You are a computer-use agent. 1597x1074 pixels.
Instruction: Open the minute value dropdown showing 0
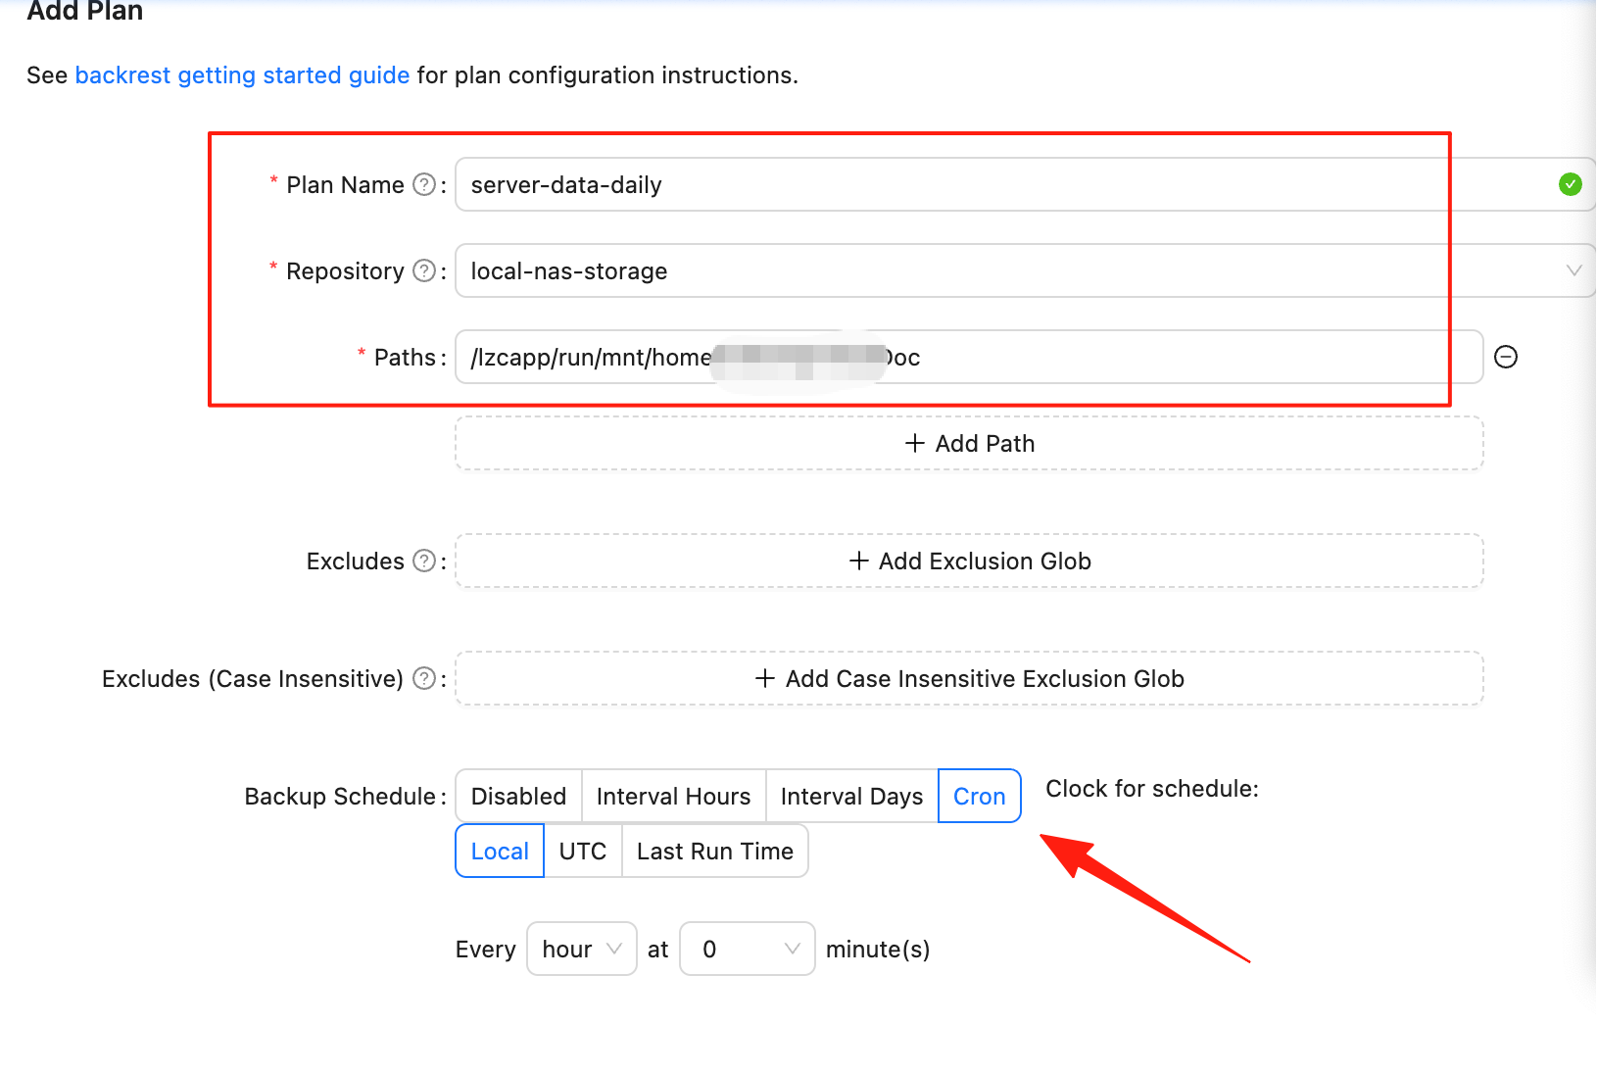[748, 949]
